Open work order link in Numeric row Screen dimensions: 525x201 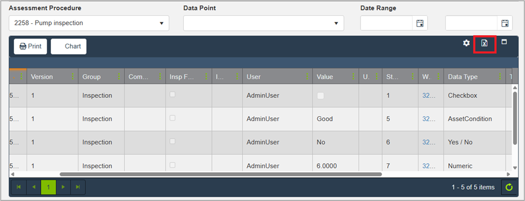point(429,166)
